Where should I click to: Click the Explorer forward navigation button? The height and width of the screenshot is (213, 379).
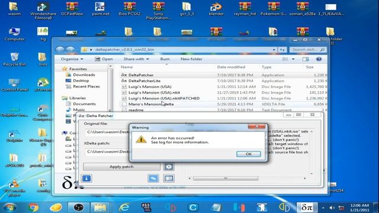point(70,50)
